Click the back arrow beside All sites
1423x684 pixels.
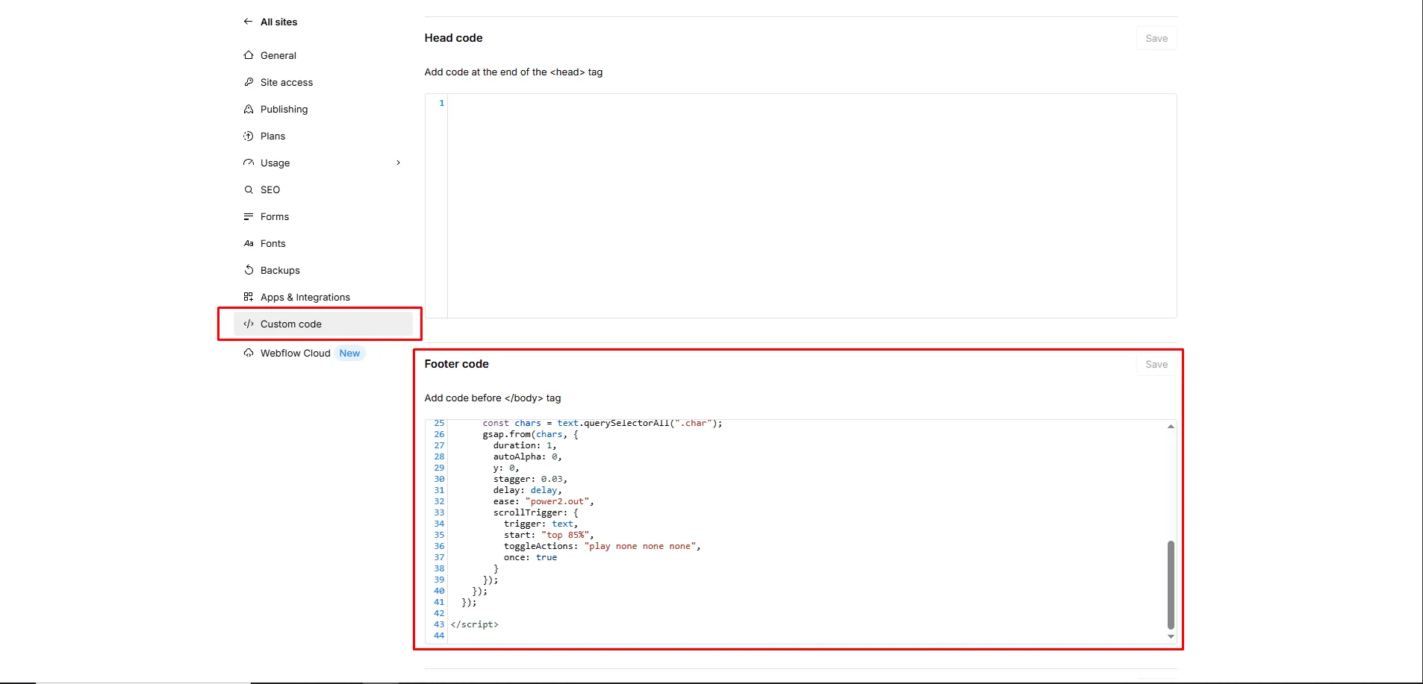click(x=249, y=21)
